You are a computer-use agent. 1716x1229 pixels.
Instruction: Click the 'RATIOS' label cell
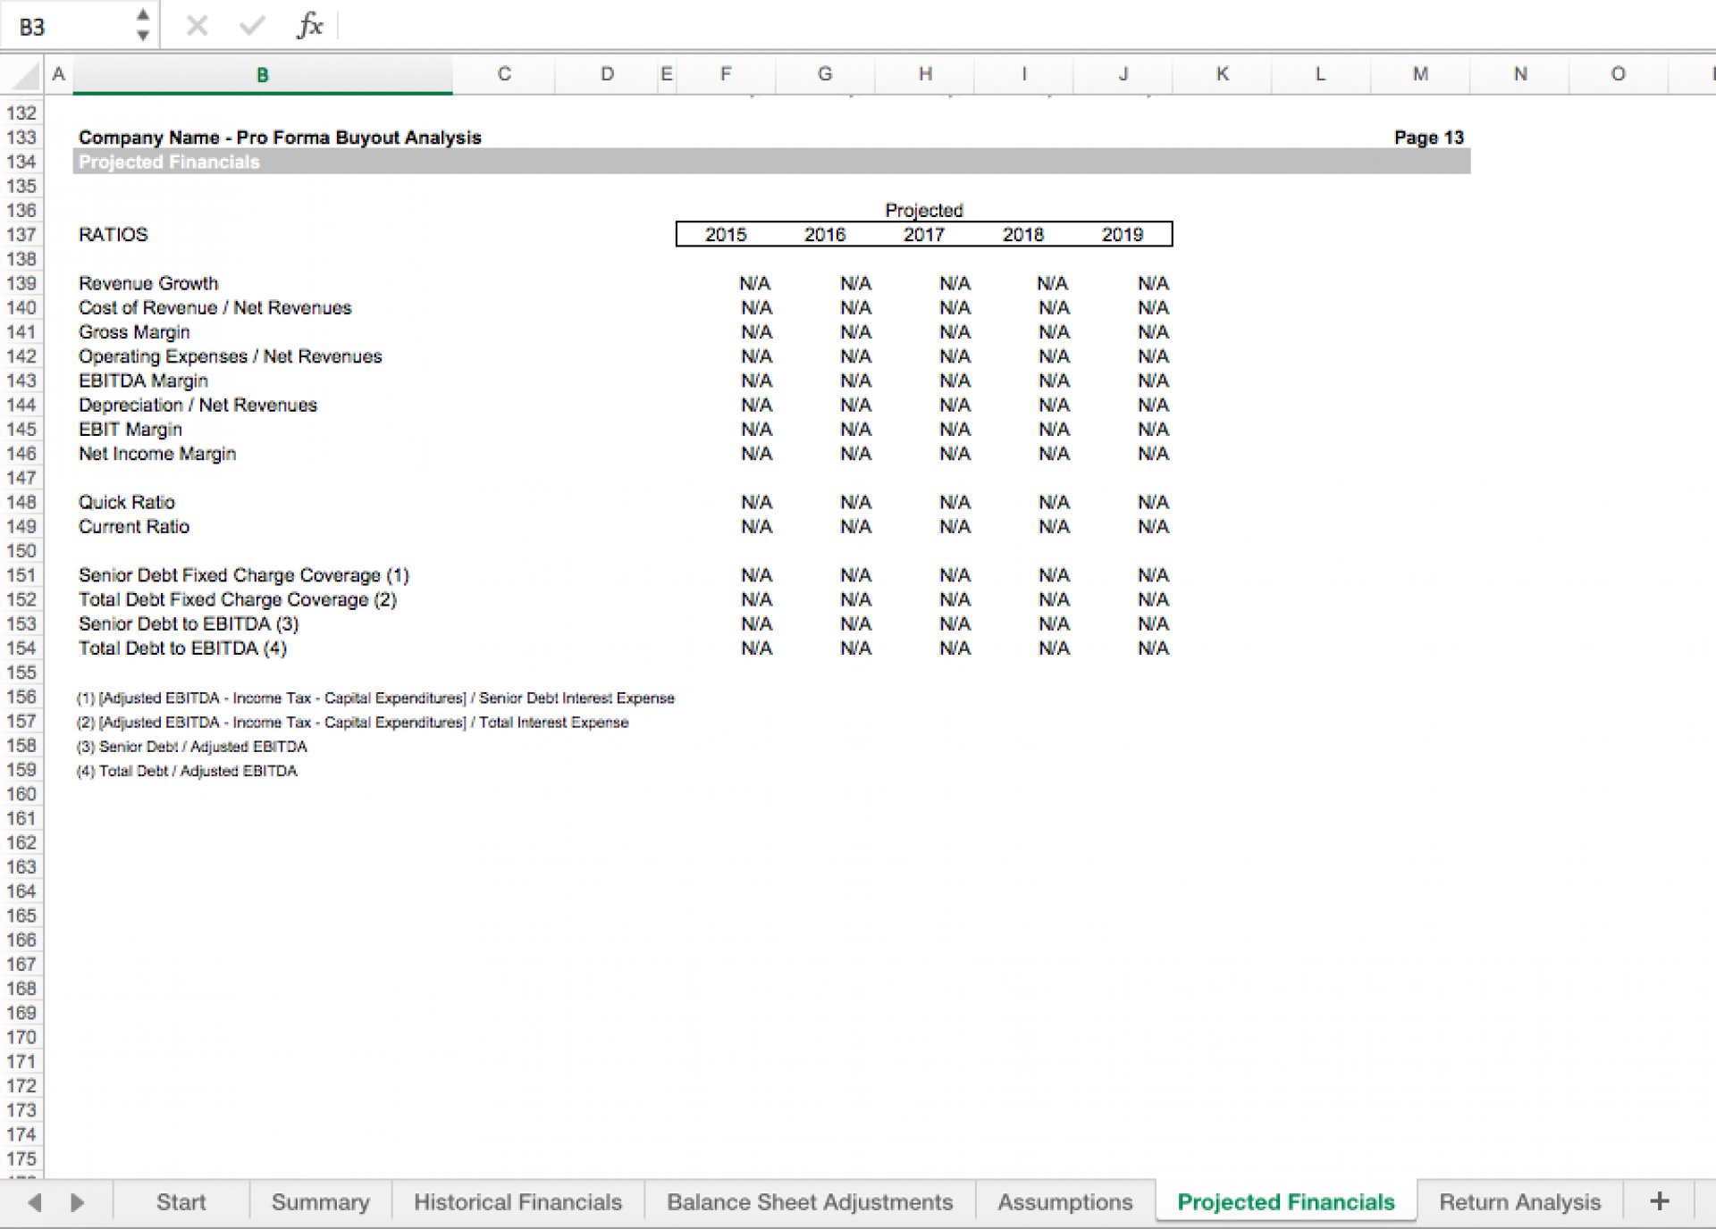[x=114, y=235]
